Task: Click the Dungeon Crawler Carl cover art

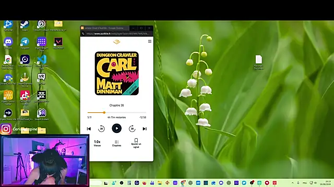Action: click(x=116, y=73)
